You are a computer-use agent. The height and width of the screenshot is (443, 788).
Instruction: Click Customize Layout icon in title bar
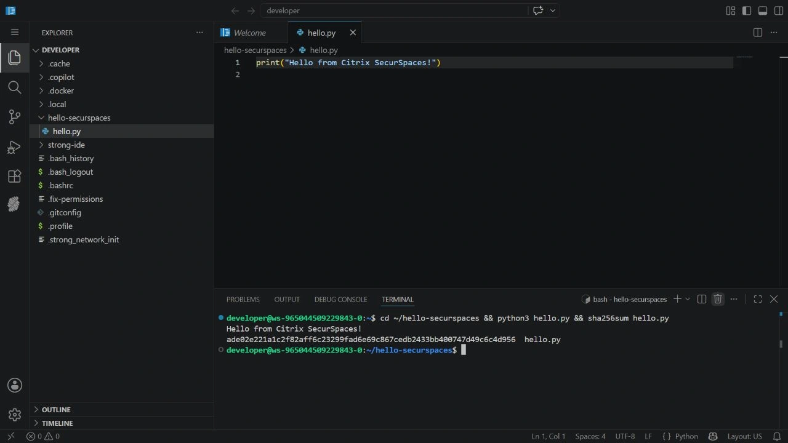pyautogui.click(x=731, y=10)
